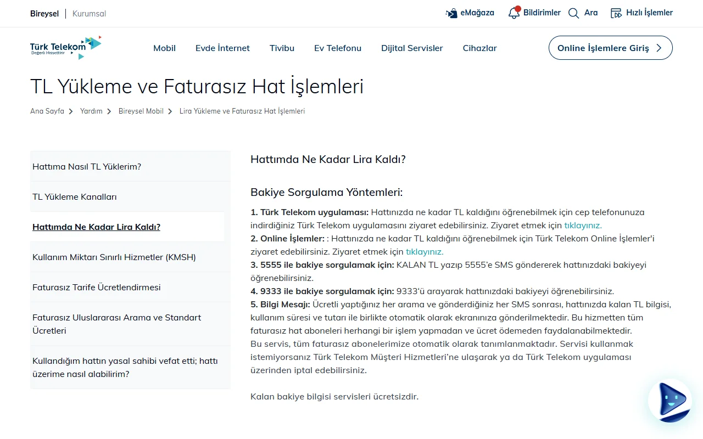Click the Bakiye Sorgulama Yöntemleri heading

(x=327, y=192)
